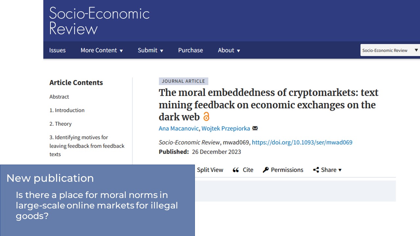Click the Cite quotation marks icon
The height and width of the screenshot is (236, 420).
236,170
